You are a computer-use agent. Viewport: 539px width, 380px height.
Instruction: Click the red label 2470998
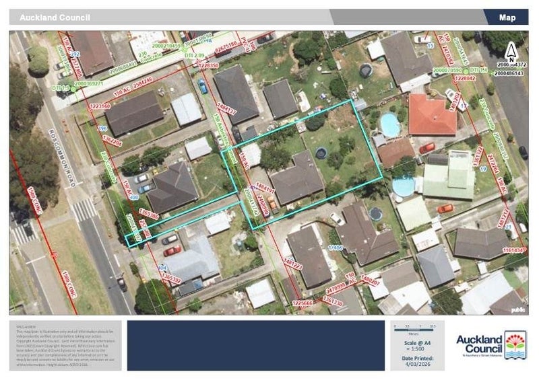(x=335, y=288)
